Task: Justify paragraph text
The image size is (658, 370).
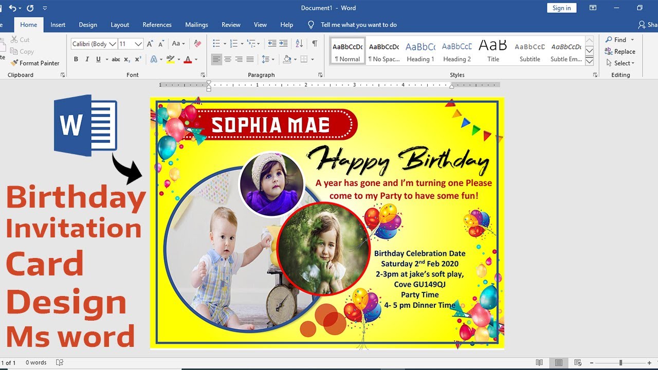Action: pos(250,59)
